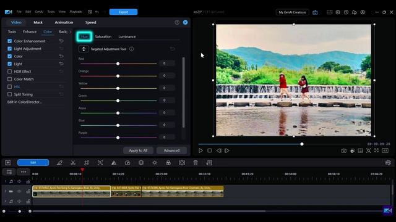
Task: Play the preview video
Action: point(200,150)
